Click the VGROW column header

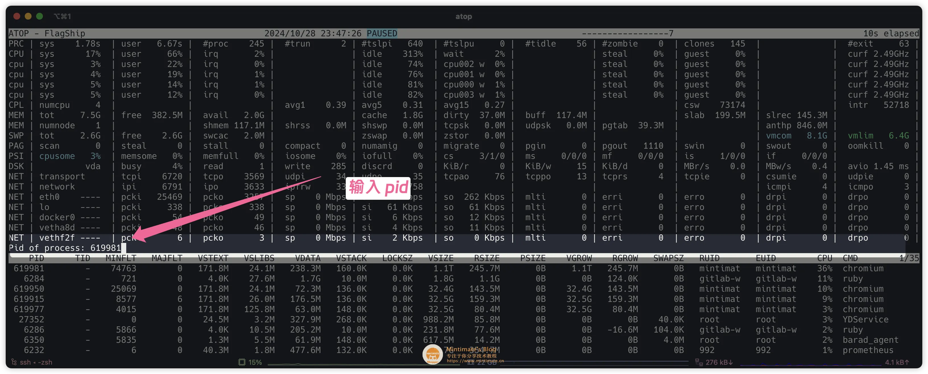point(579,258)
